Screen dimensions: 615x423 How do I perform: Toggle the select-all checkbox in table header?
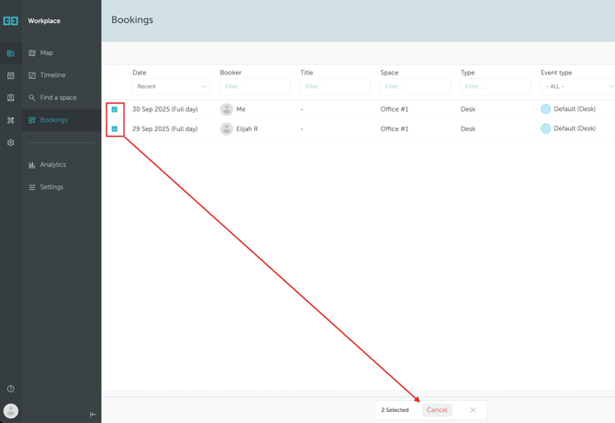pos(115,72)
